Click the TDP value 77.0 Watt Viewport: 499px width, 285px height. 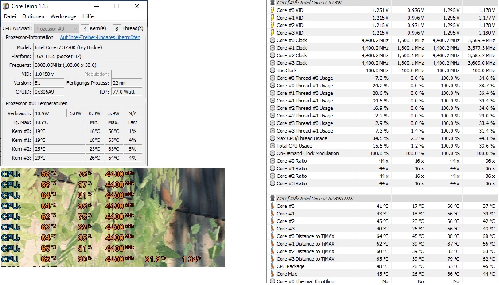point(127,92)
